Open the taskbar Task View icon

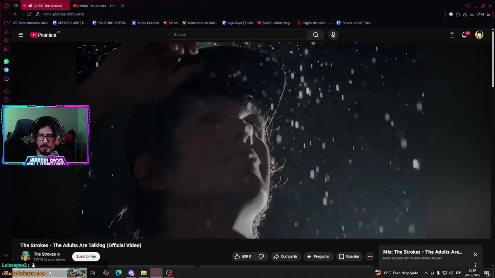(x=93, y=273)
